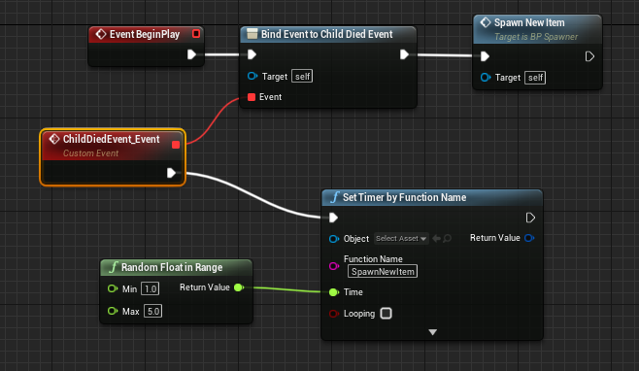
Task: Click Max pin on Random Float node
Action: (x=113, y=311)
